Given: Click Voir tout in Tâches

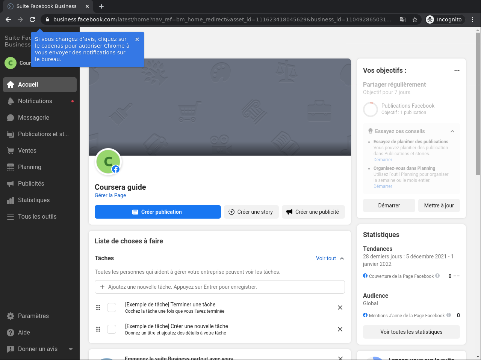Looking at the screenshot, I should point(326,258).
